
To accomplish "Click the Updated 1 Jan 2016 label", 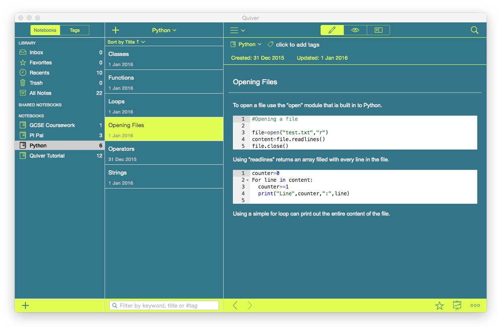I will pos(322,58).
